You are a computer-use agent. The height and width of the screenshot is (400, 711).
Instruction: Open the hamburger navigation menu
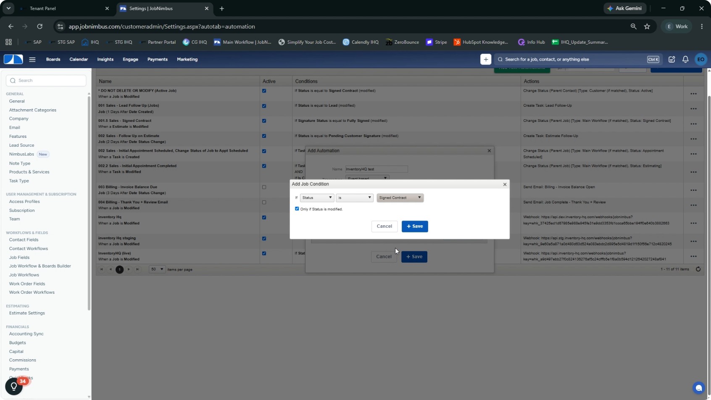click(32, 59)
